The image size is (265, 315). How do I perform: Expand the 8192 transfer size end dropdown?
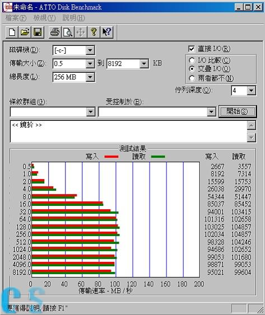pyautogui.click(x=144, y=64)
